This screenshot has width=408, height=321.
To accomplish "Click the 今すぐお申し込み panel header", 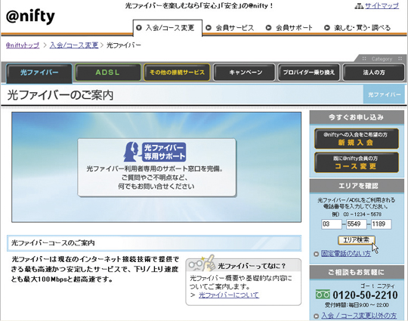I will [356, 117].
